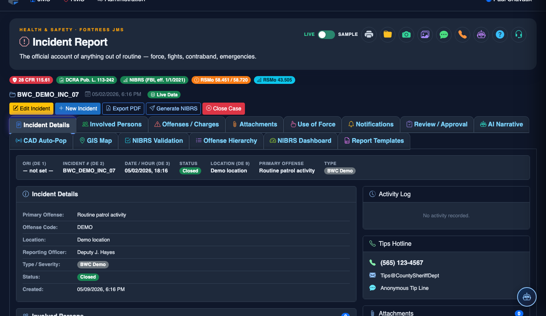Click the printer icon in header
Image resolution: width=546 pixels, height=316 pixels.
[x=369, y=34]
